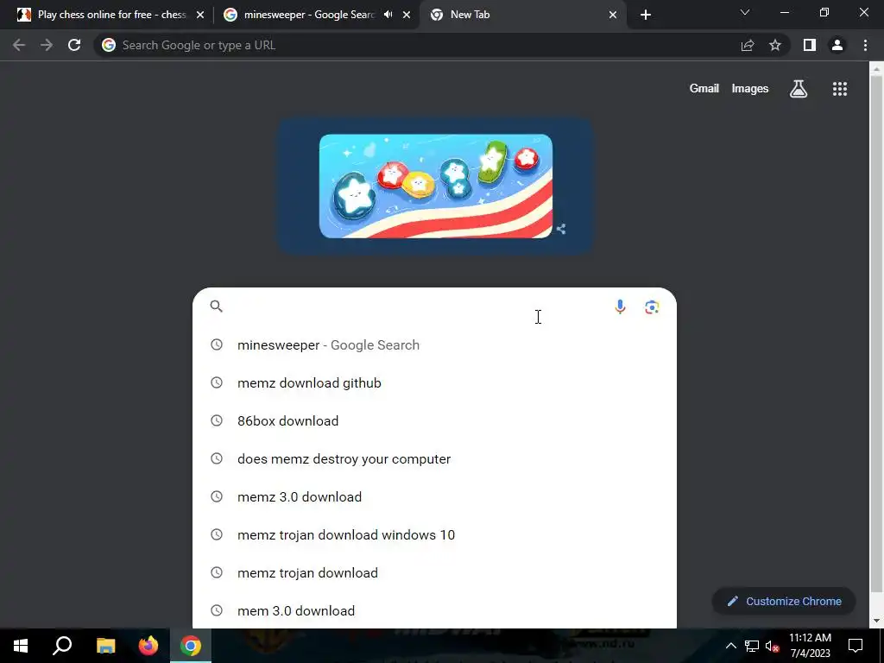The image size is (884, 663).
Task: Click the Chrome taskbar icon
Action: (191, 646)
